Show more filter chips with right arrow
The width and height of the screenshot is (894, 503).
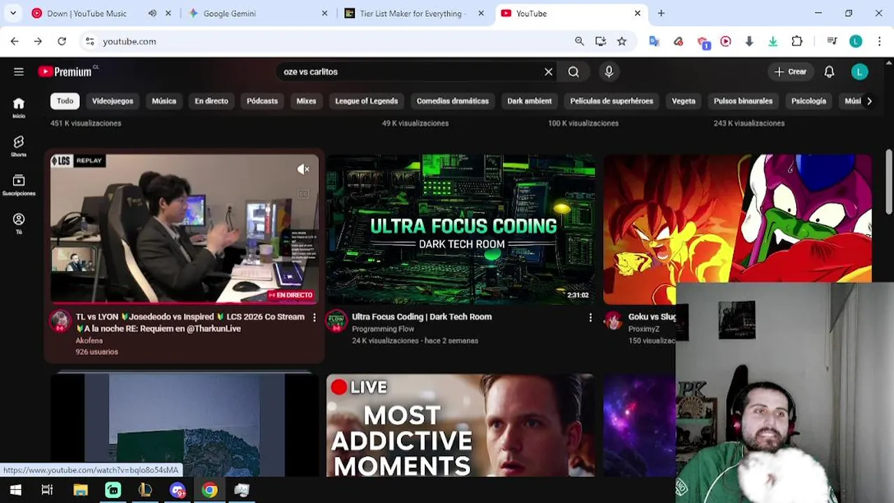869,101
